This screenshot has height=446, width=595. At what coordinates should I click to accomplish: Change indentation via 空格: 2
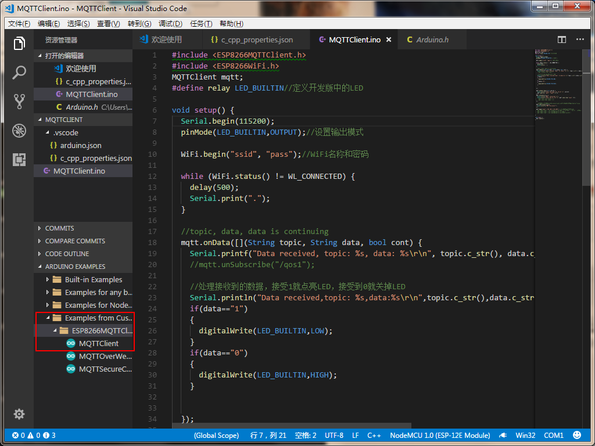[x=306, y=435]
